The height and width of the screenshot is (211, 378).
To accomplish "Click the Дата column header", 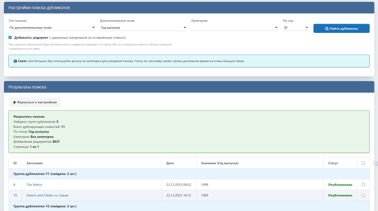I will click(x=170, y=163).
